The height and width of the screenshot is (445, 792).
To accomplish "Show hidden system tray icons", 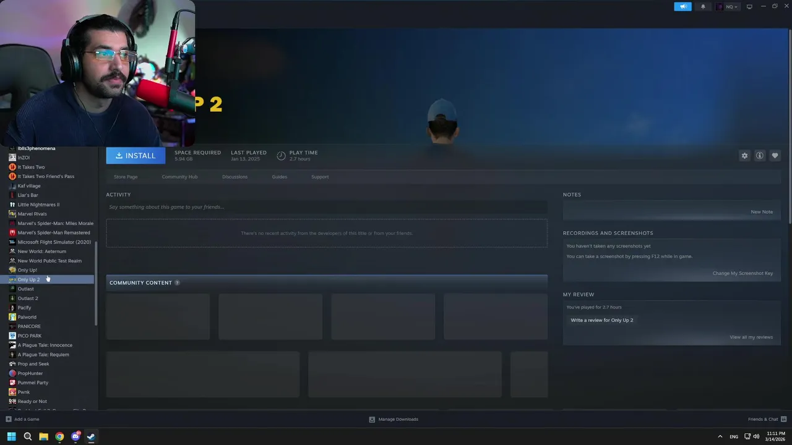I will coord(720,436).
